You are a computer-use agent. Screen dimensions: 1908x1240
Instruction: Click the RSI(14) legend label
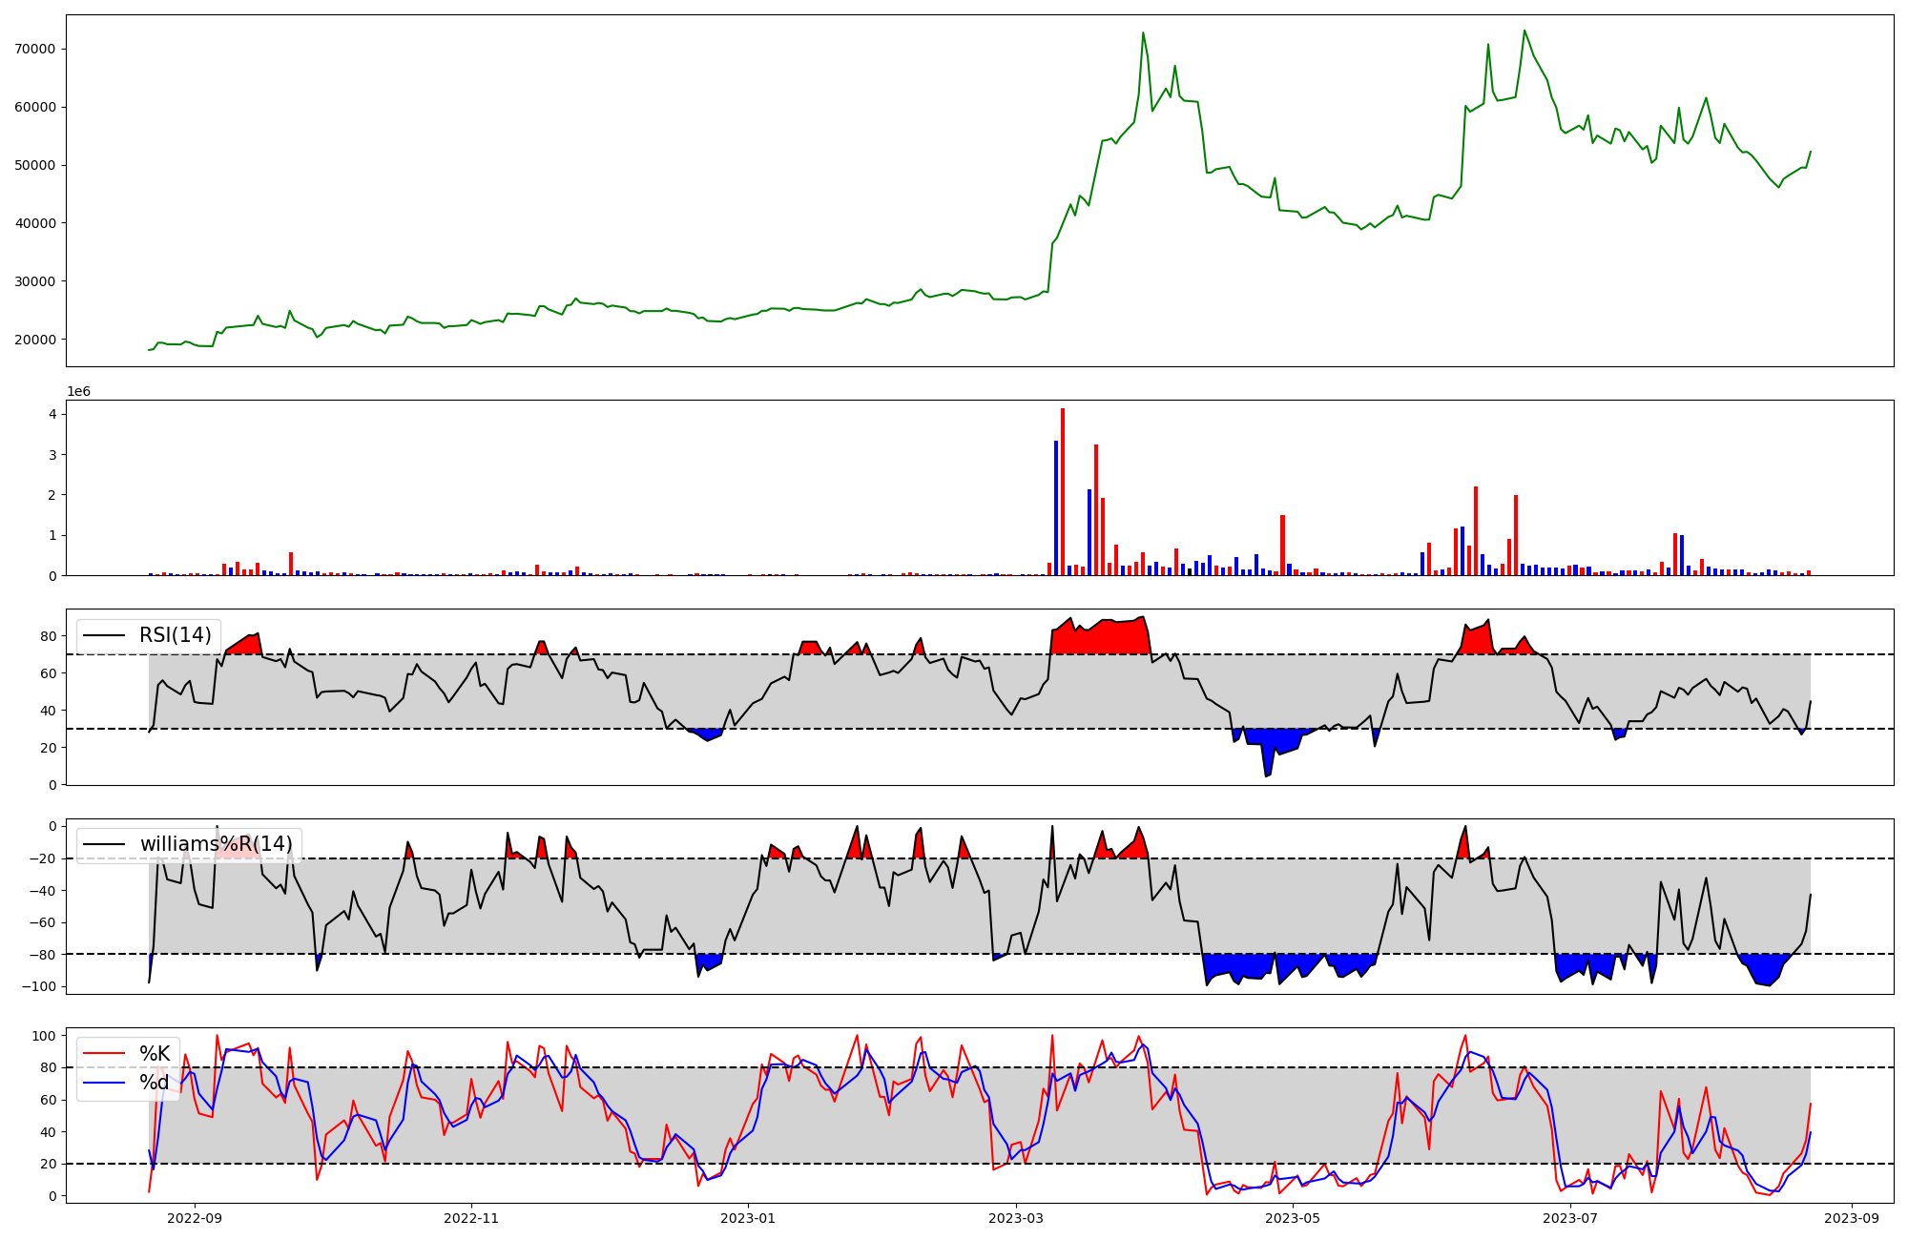(x=176, y=635)
